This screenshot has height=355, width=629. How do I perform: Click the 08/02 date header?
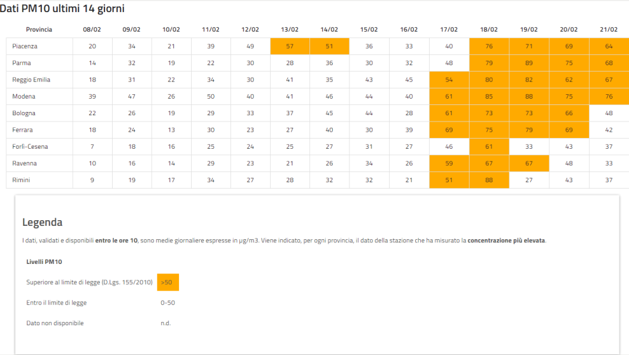[x=92, y=29]
